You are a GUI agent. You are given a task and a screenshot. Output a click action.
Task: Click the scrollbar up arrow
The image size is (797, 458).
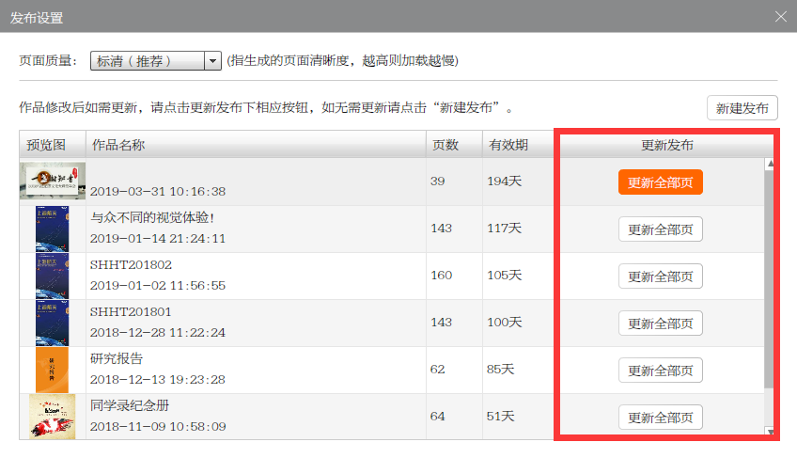pyautogui.click(x=771, y=165)
